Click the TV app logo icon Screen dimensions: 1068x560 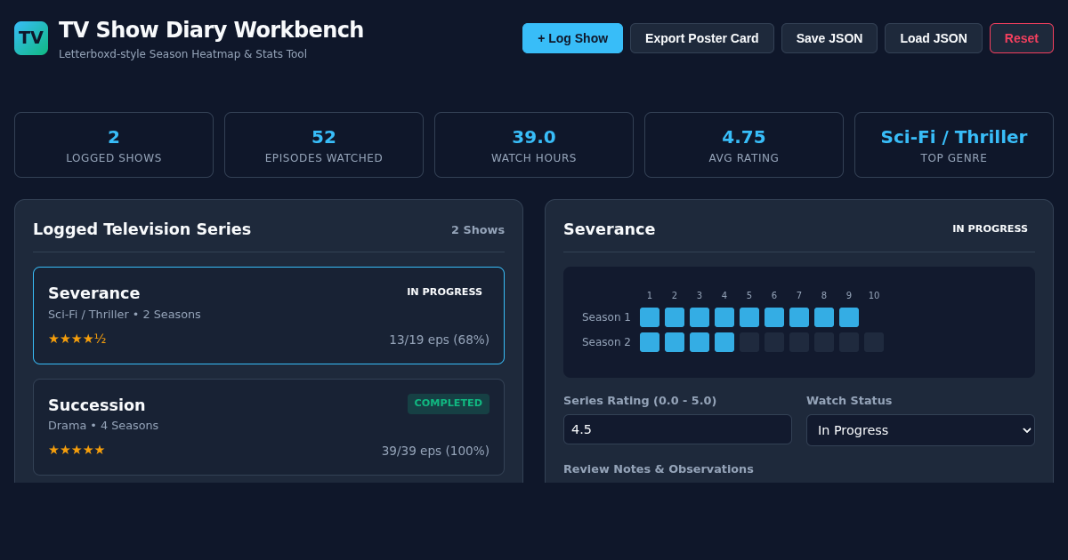click(31, 38)
